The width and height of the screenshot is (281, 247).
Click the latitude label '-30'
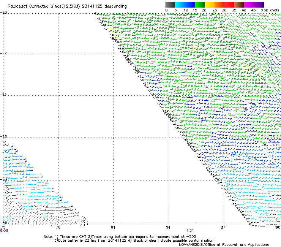(x=3, y=223)
